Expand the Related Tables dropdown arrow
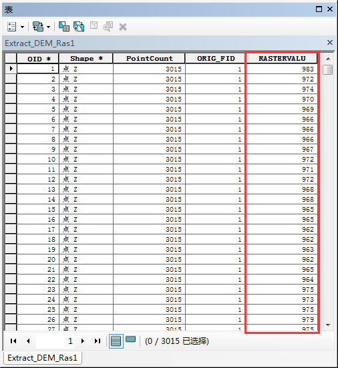Screen dimensions: 338x368 (48, 27)
